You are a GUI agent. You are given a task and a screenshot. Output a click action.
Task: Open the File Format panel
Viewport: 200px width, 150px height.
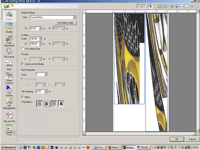9,53
